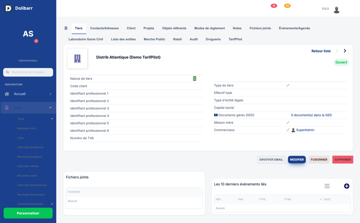Open the SuperAdmin user link
Screen dimensions: 360x223
point(305,130)
